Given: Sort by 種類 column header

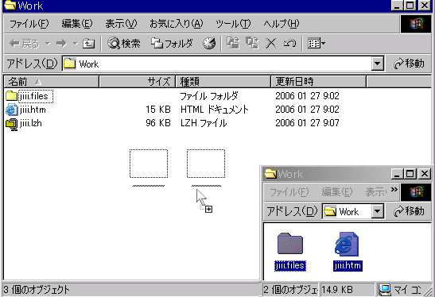Looking at the screenshot, I should [x=223, y=82].
